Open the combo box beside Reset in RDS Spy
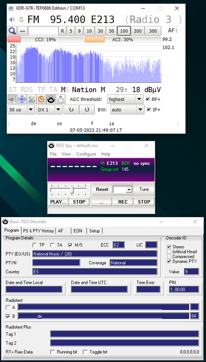This screenshot has width=206, height=362. (x=123, y=190)
